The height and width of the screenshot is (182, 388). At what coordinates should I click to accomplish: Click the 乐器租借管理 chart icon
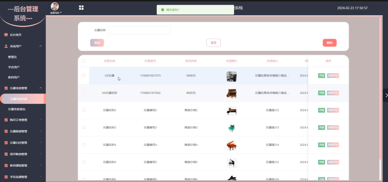coord(6,131)
